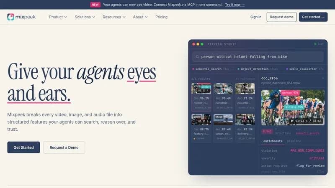
Task: Open the 91.2% mountain video thumbnail
Action: tap(245, 89)
